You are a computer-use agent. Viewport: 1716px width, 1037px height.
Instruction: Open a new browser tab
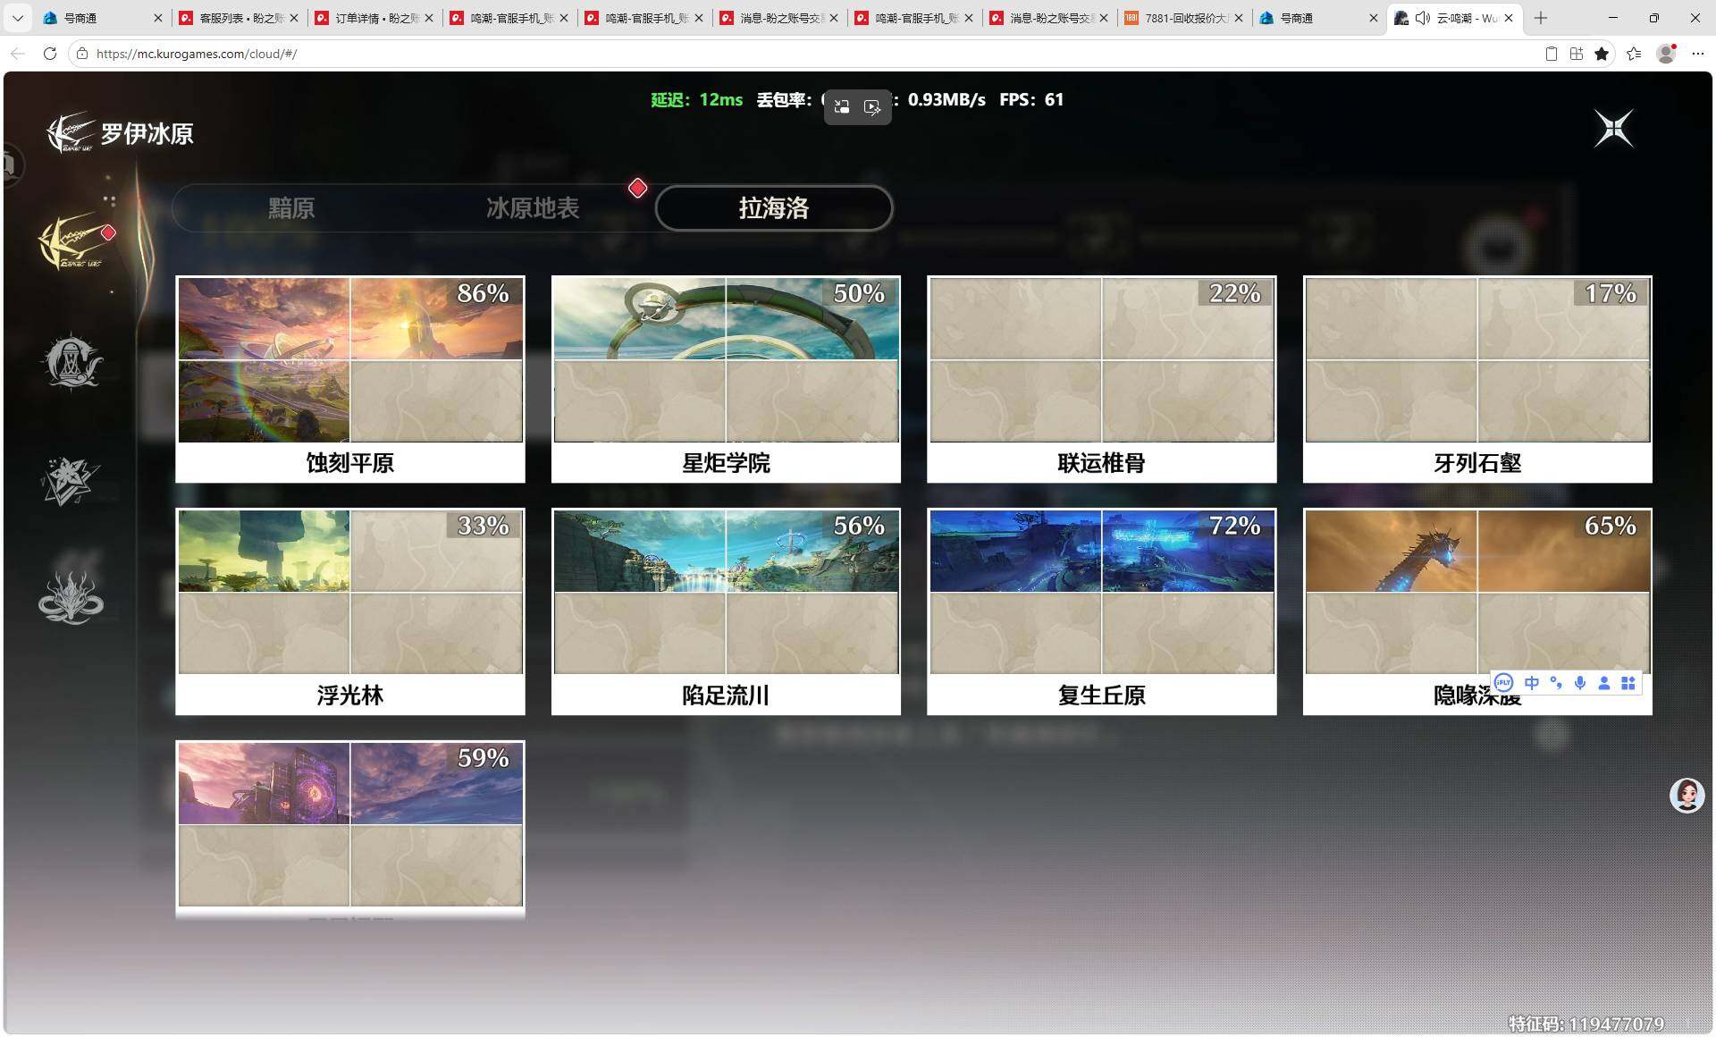tap(1541, 18)
